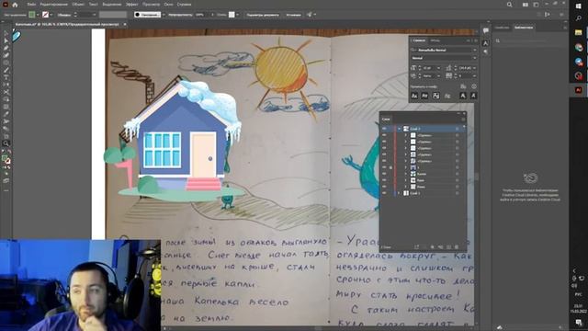The image size is (588, 331).
Task: Click the first Snap to Glyph icon (Aa)
Action: (414, 96)
